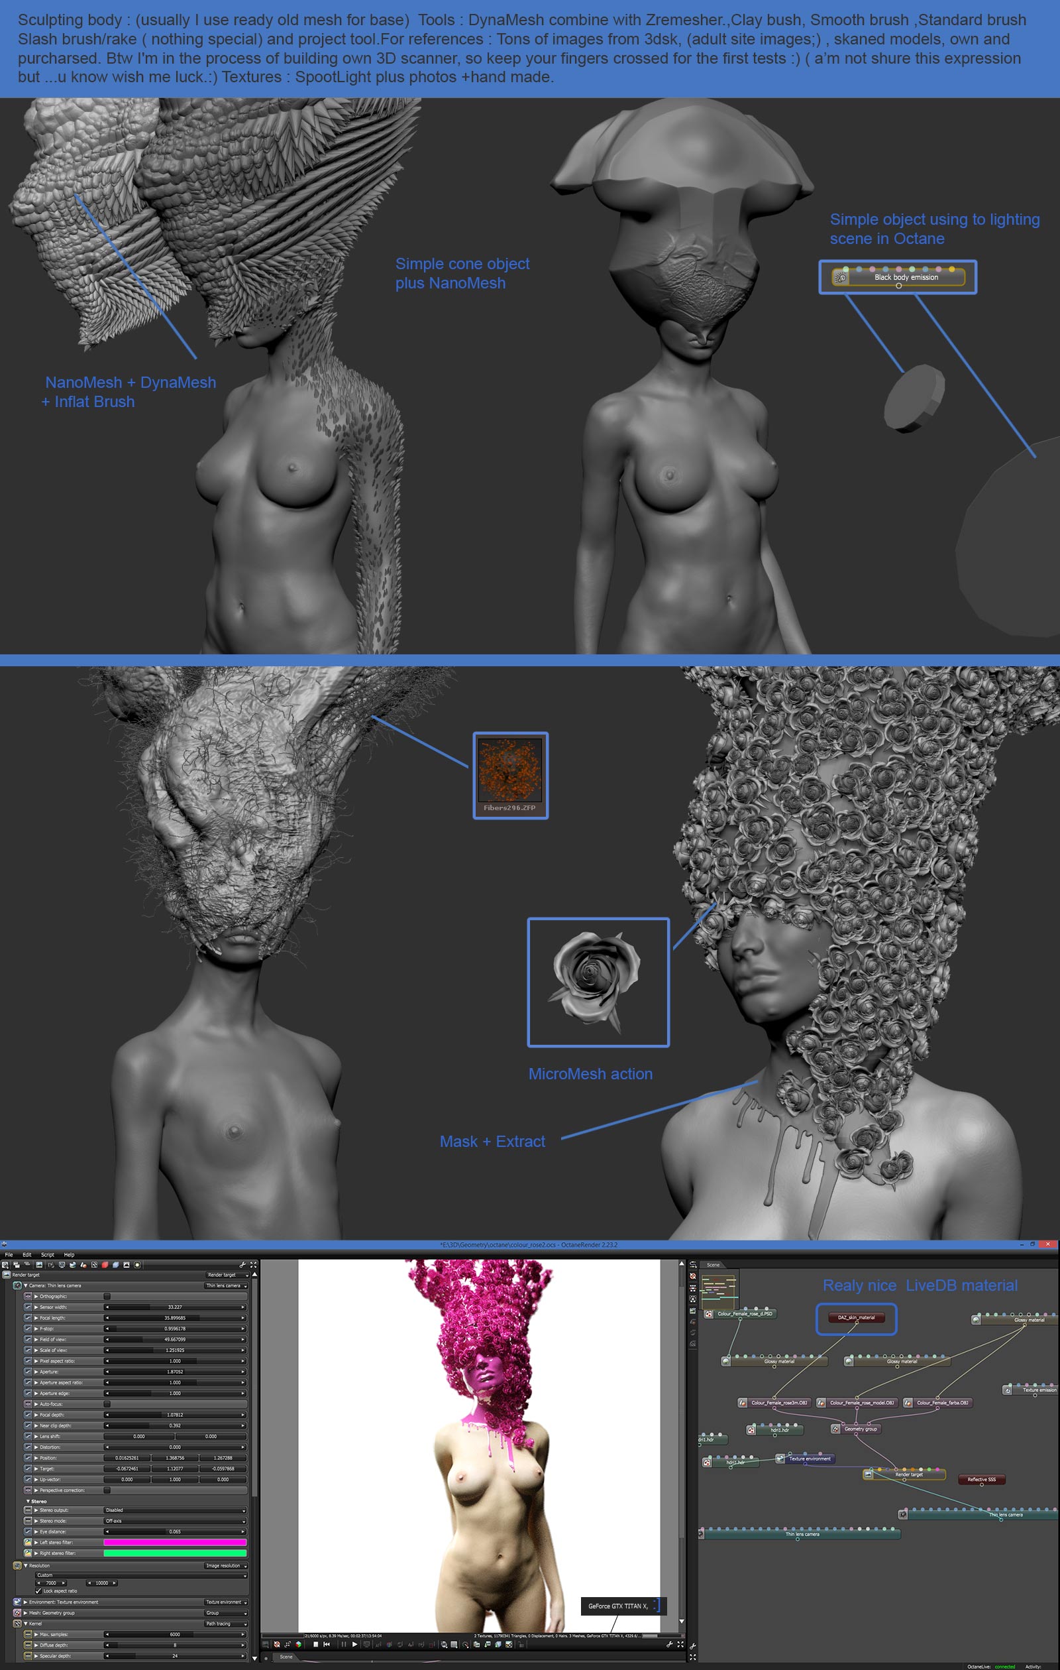This screenshot has height=1670, width=1060.
Task: Uncheck Lock aspect ratio
Action: [38, 1591]
